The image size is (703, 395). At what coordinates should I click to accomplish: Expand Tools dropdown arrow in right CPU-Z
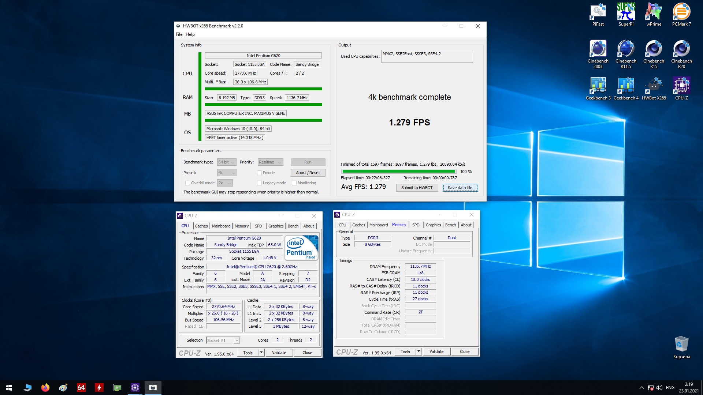[x=419, y=351]
